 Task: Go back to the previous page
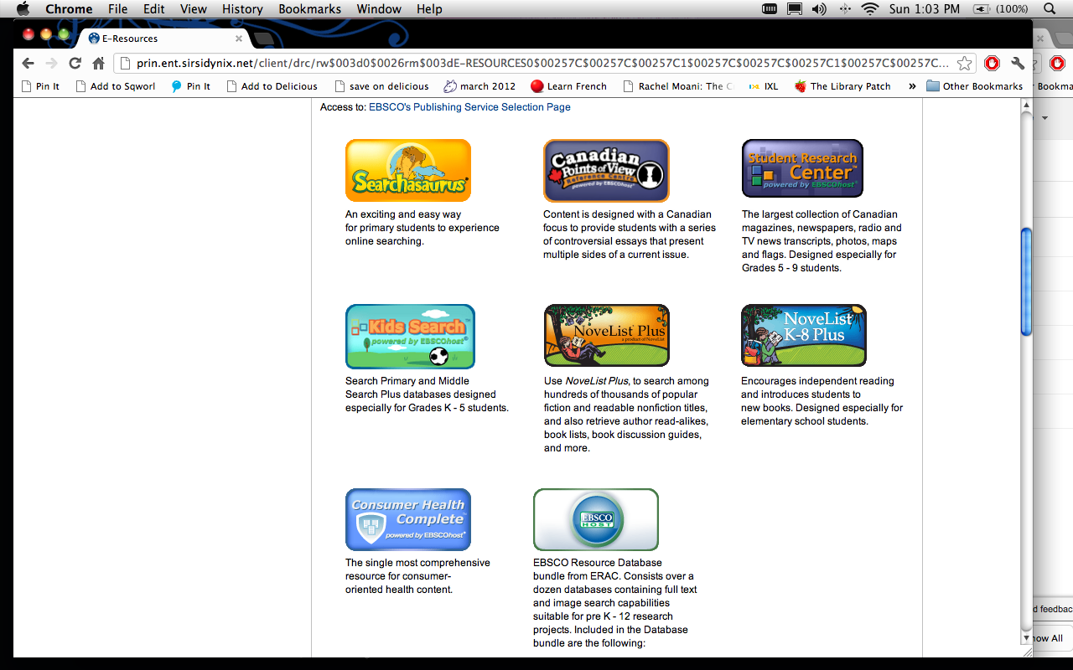click(28, 62)
